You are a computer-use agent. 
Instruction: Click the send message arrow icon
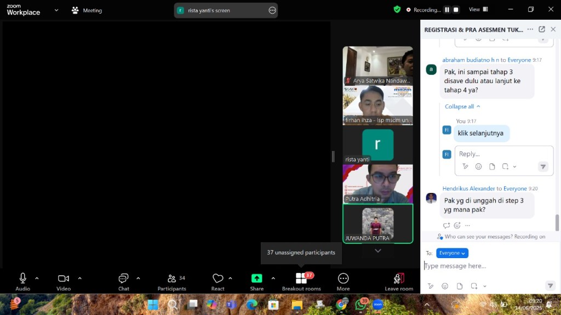(550, 286)
